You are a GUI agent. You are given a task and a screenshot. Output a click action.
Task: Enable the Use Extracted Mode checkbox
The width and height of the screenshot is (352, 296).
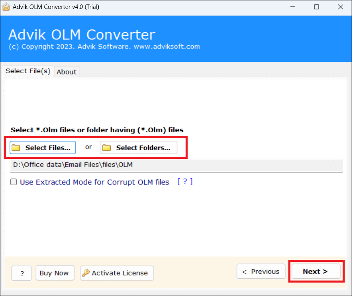point(13,182)
